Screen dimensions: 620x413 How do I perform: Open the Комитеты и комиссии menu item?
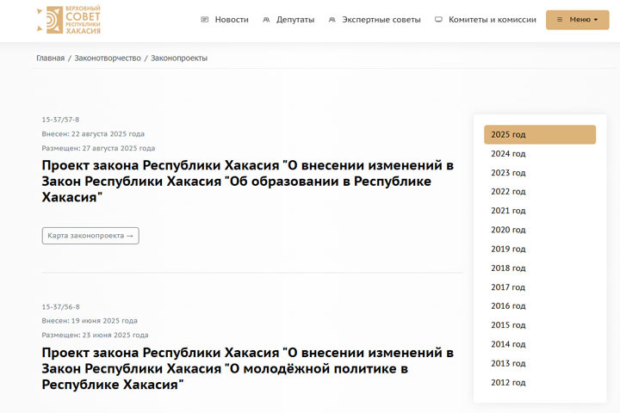[493, 20]
